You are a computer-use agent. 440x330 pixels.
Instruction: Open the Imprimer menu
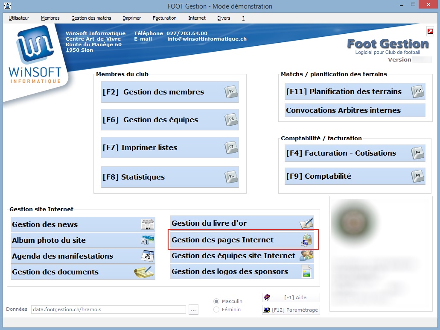click(x=132, y=18)
